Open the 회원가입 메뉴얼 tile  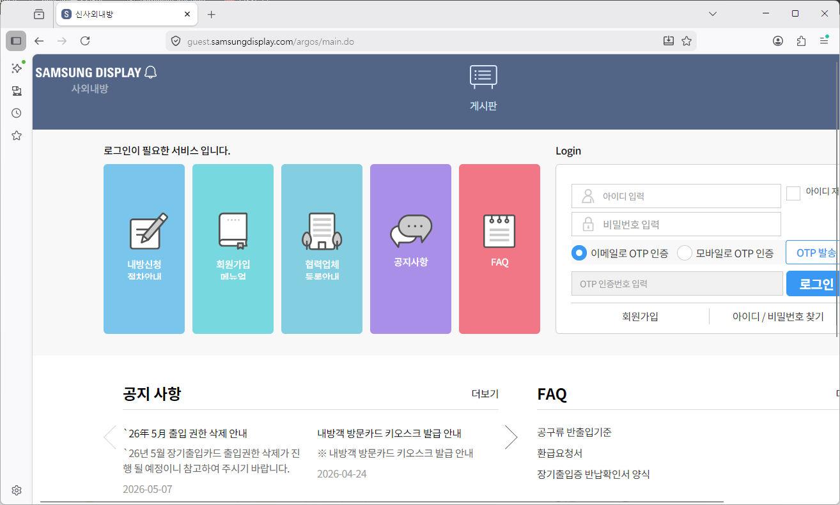coord(233,249)
